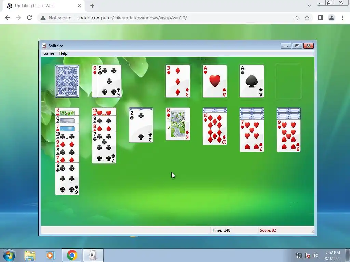Select the king of hearts in first column
Screen dimensions: 350x262
coord(67,112)
